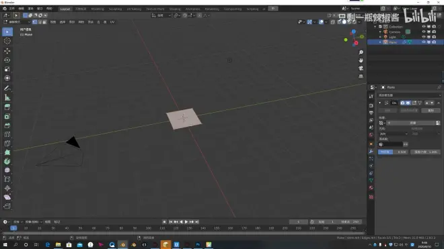The height and width of the screenshot is (249, 444).
Task: Play the timeline animation
Action: (186, 222)
